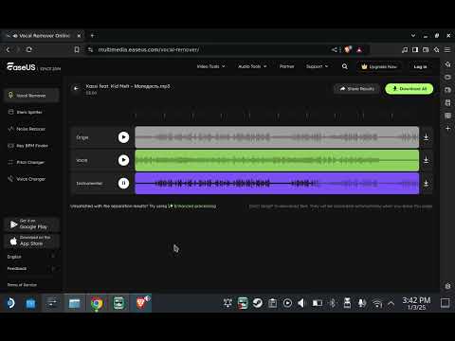Play the Vocal track
The image size is (455, 341).
click(123, 160)
